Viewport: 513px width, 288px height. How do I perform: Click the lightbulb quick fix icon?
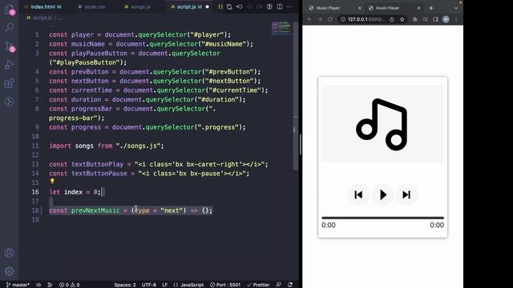(x=52, y=182)
